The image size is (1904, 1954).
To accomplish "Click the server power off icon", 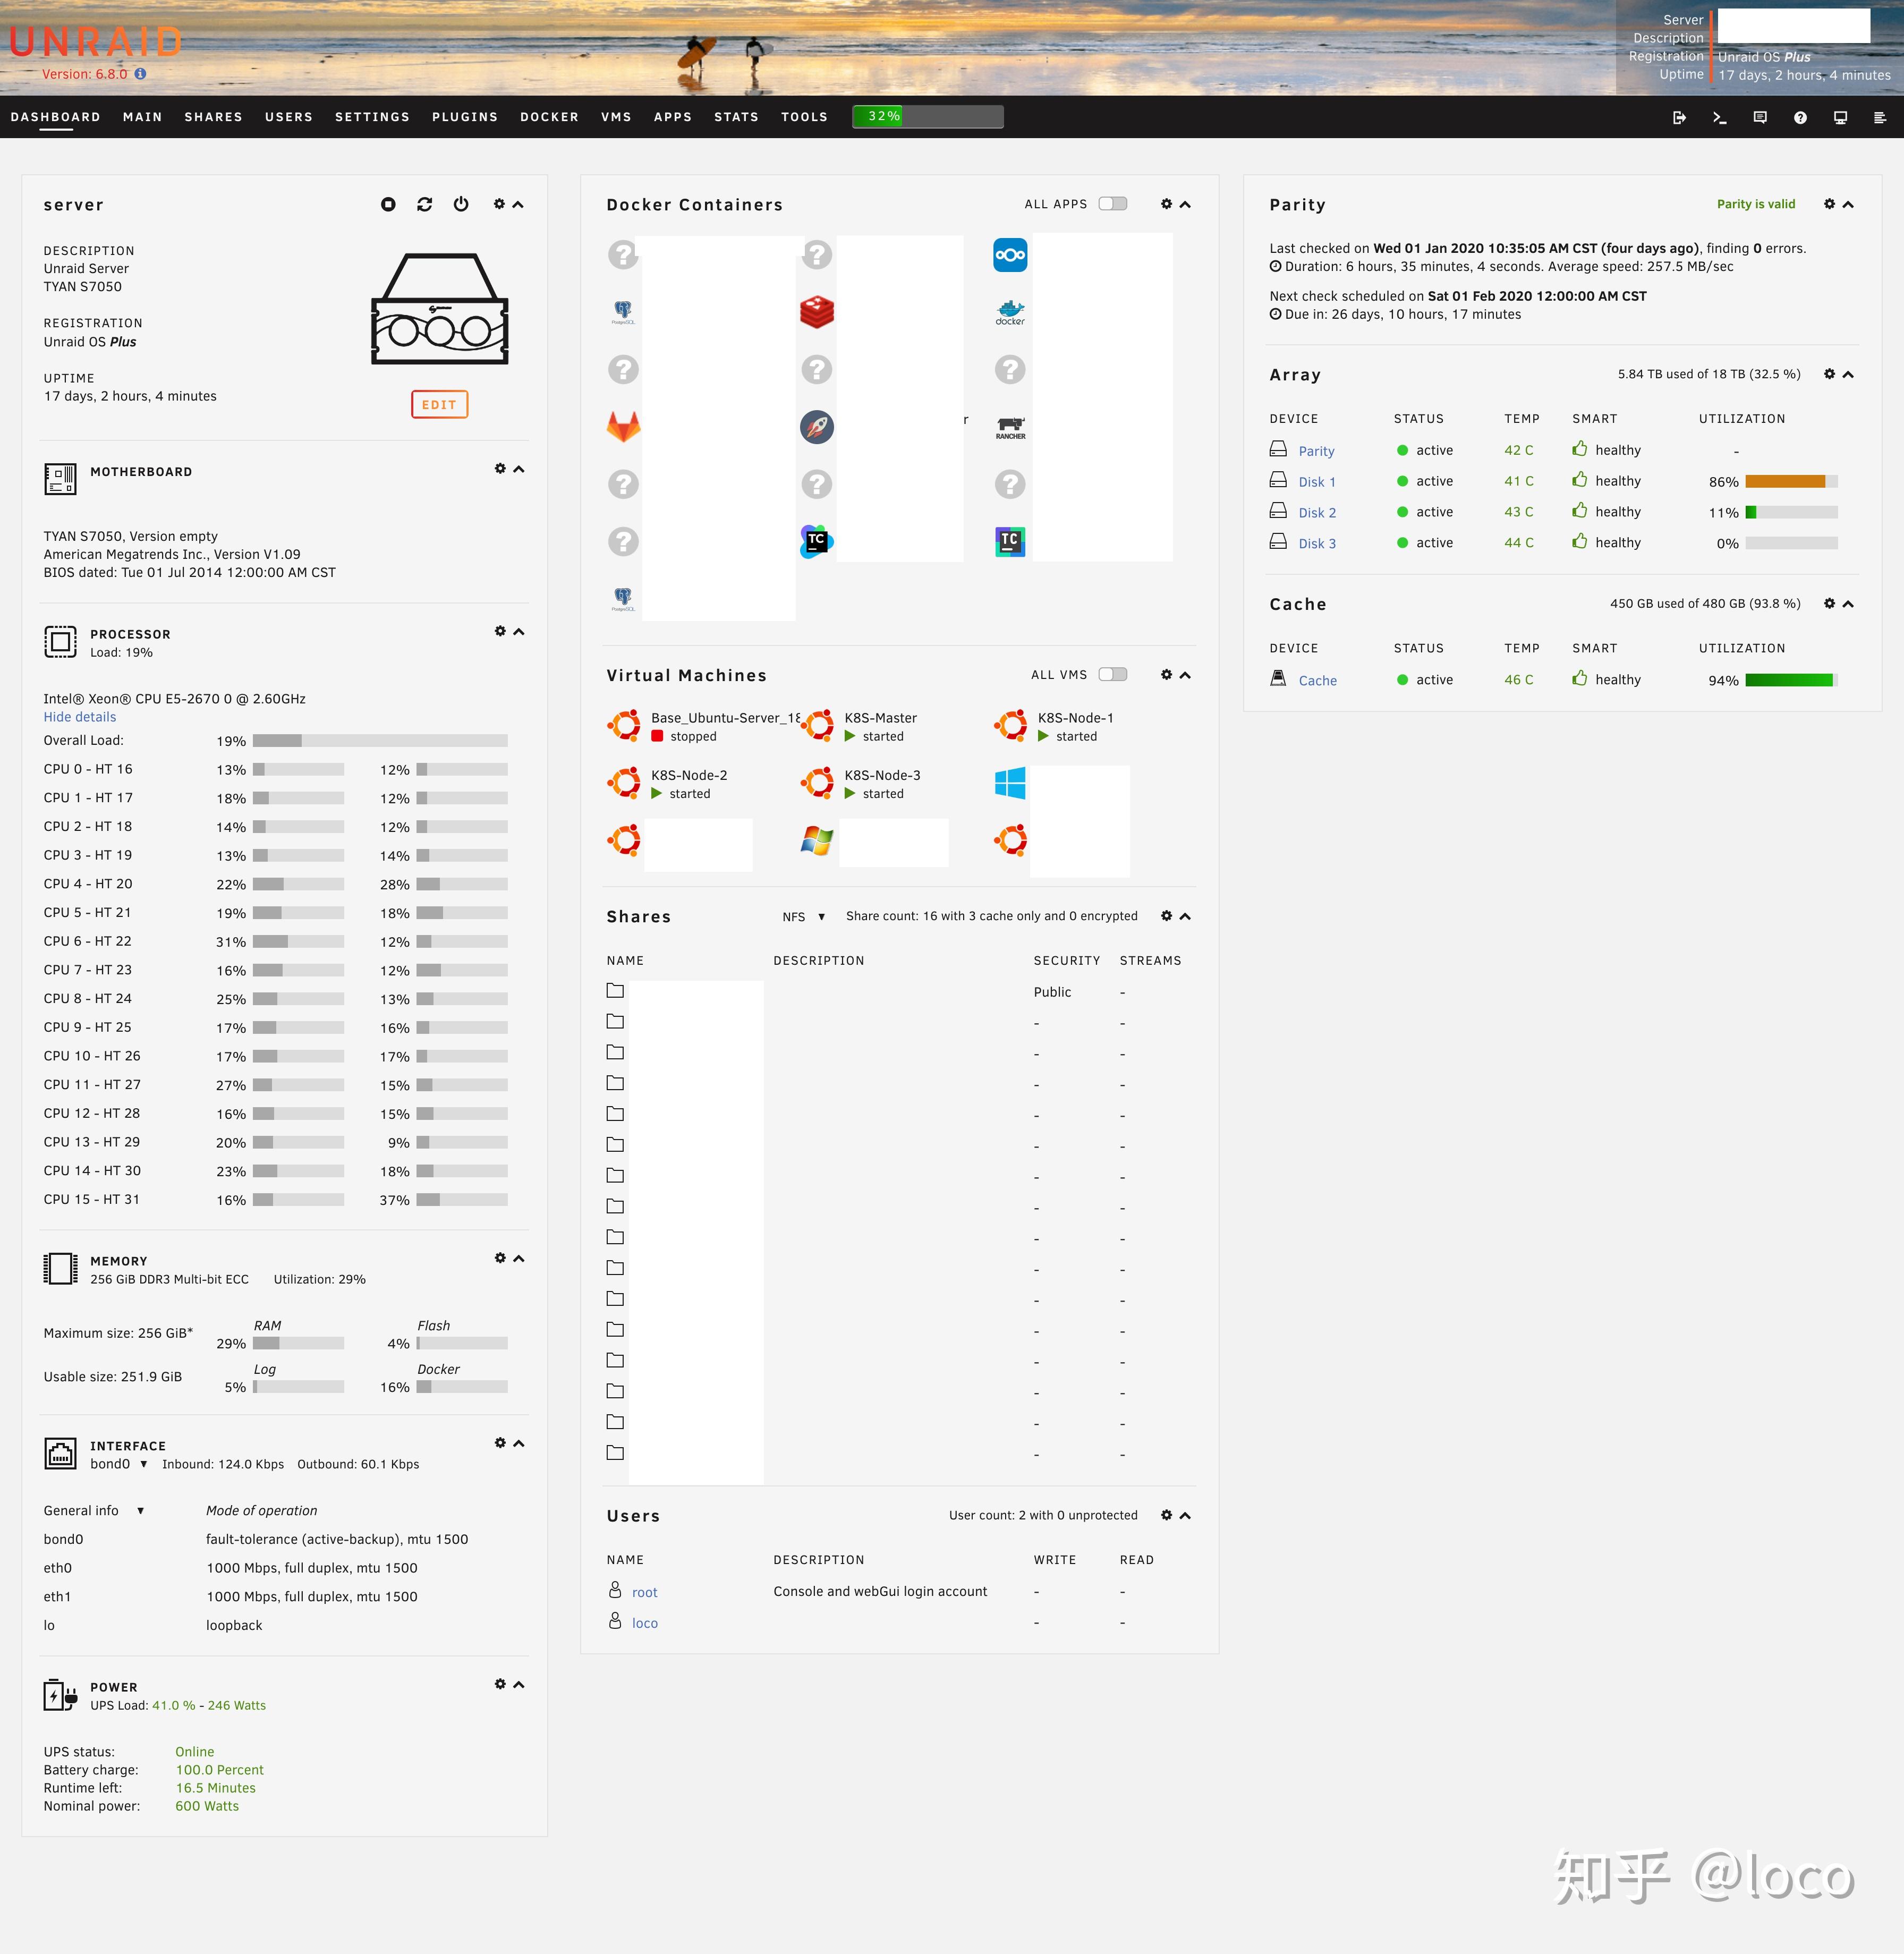I will 461,204.
